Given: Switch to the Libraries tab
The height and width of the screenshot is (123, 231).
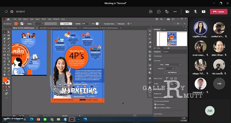Looking at the screenshot, I should [x=165, y=52].
